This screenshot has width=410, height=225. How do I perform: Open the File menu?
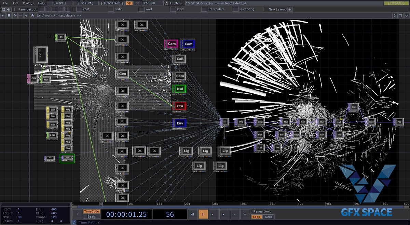5,3
